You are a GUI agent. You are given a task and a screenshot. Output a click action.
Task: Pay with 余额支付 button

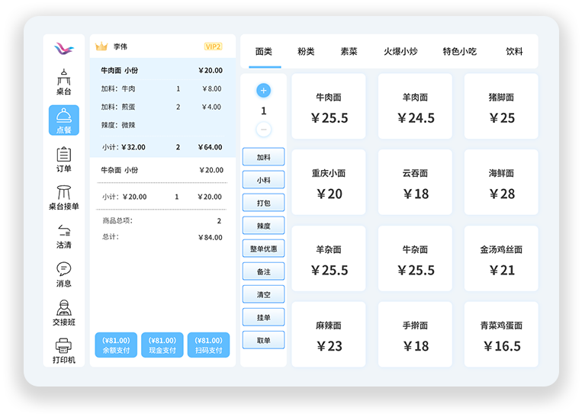116,345
